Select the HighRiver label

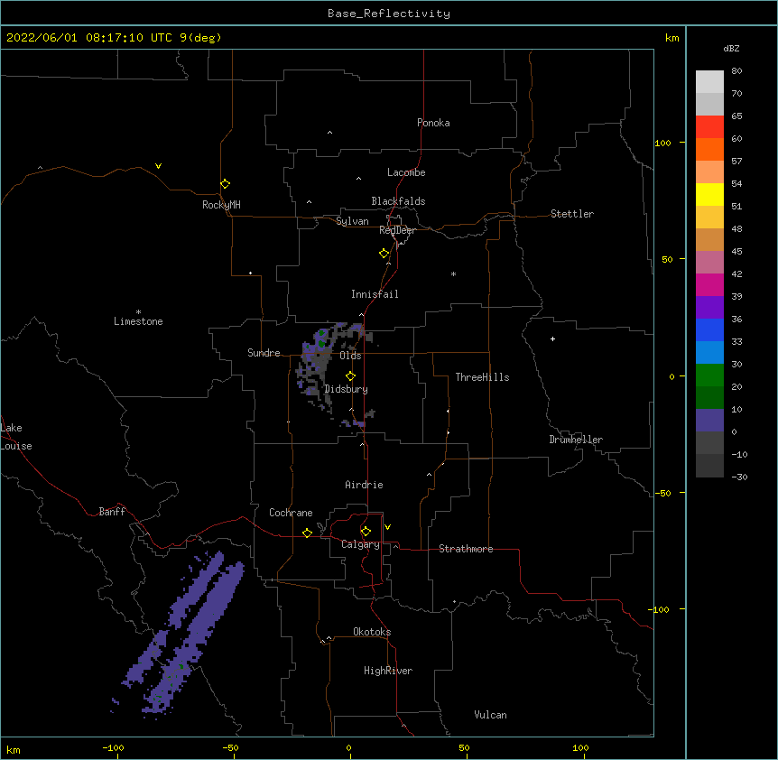click(x=388, y=671)
